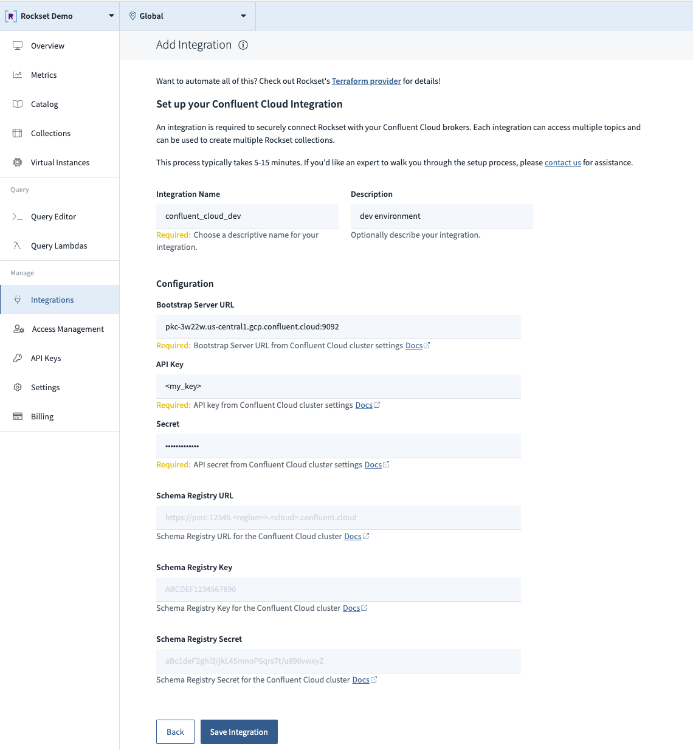
Task: Click the Global location pin icon
Action: [133, 16]
